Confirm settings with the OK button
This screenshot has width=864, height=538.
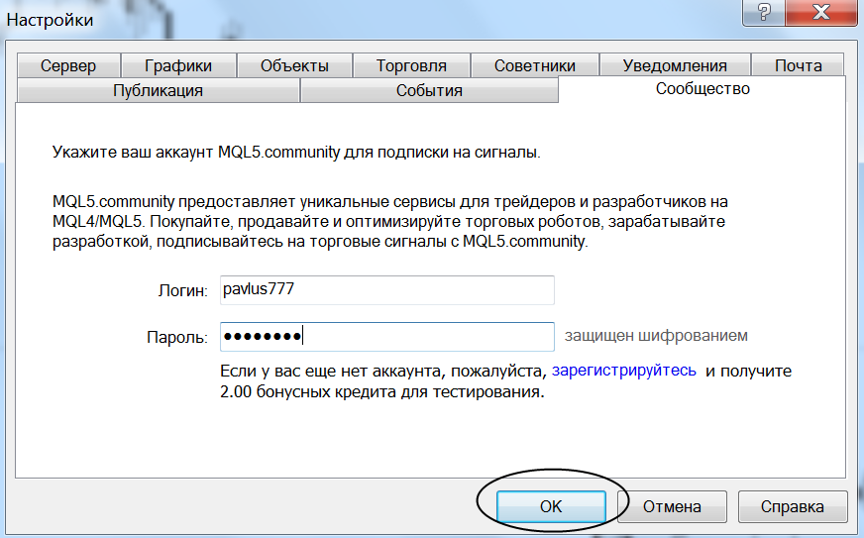[551, 506]
